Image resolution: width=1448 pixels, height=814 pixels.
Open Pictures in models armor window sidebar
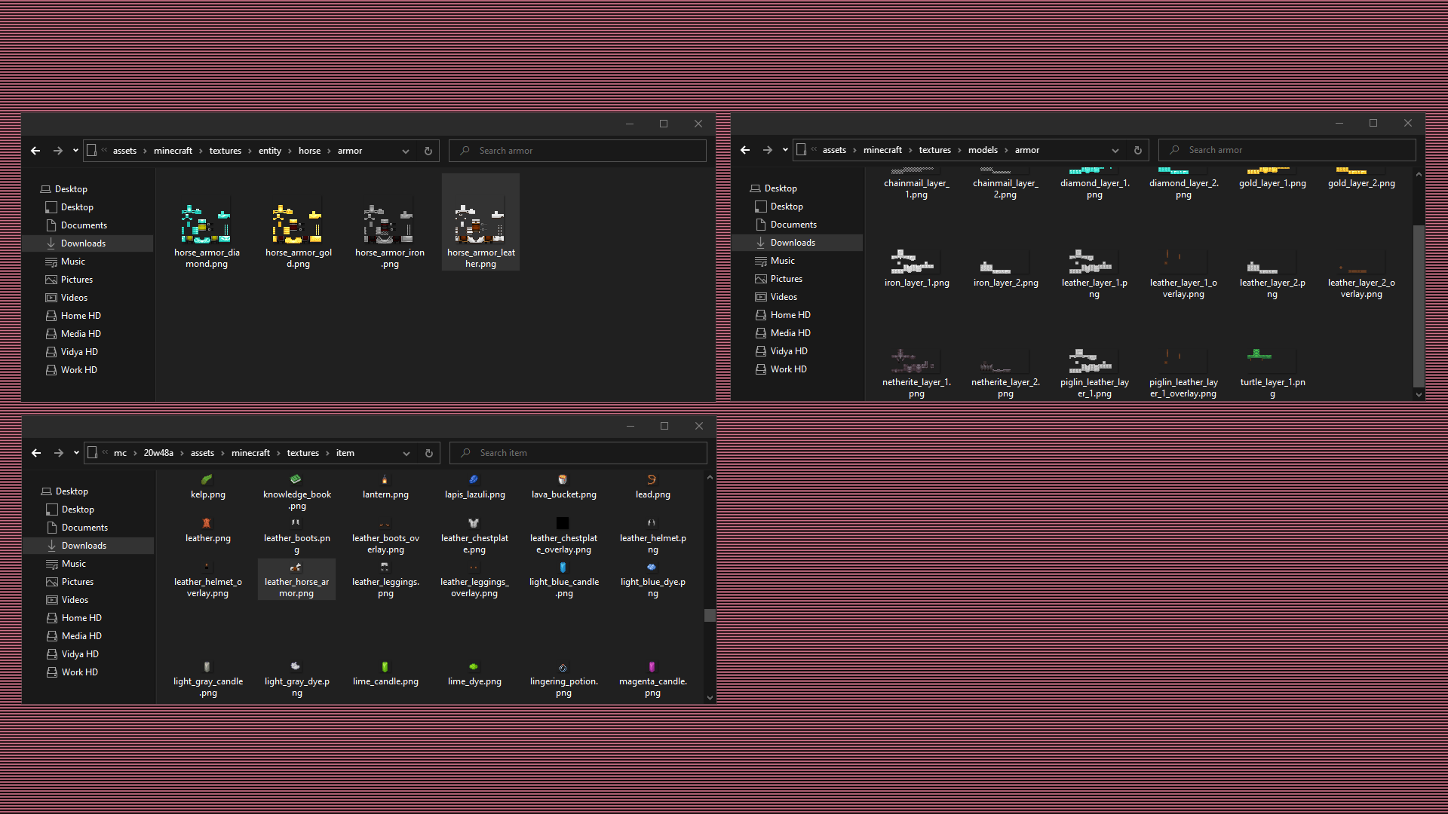(786, 279)
